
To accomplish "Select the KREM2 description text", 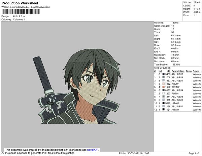I will (x=175, y=87).
